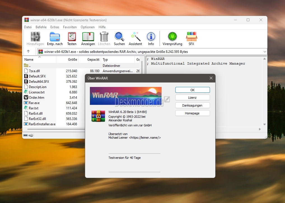The width and height of the screenshot is (285, 203).
Task: Confirm the Über WinRAR dialog with OK
Action: click(193, 90)
